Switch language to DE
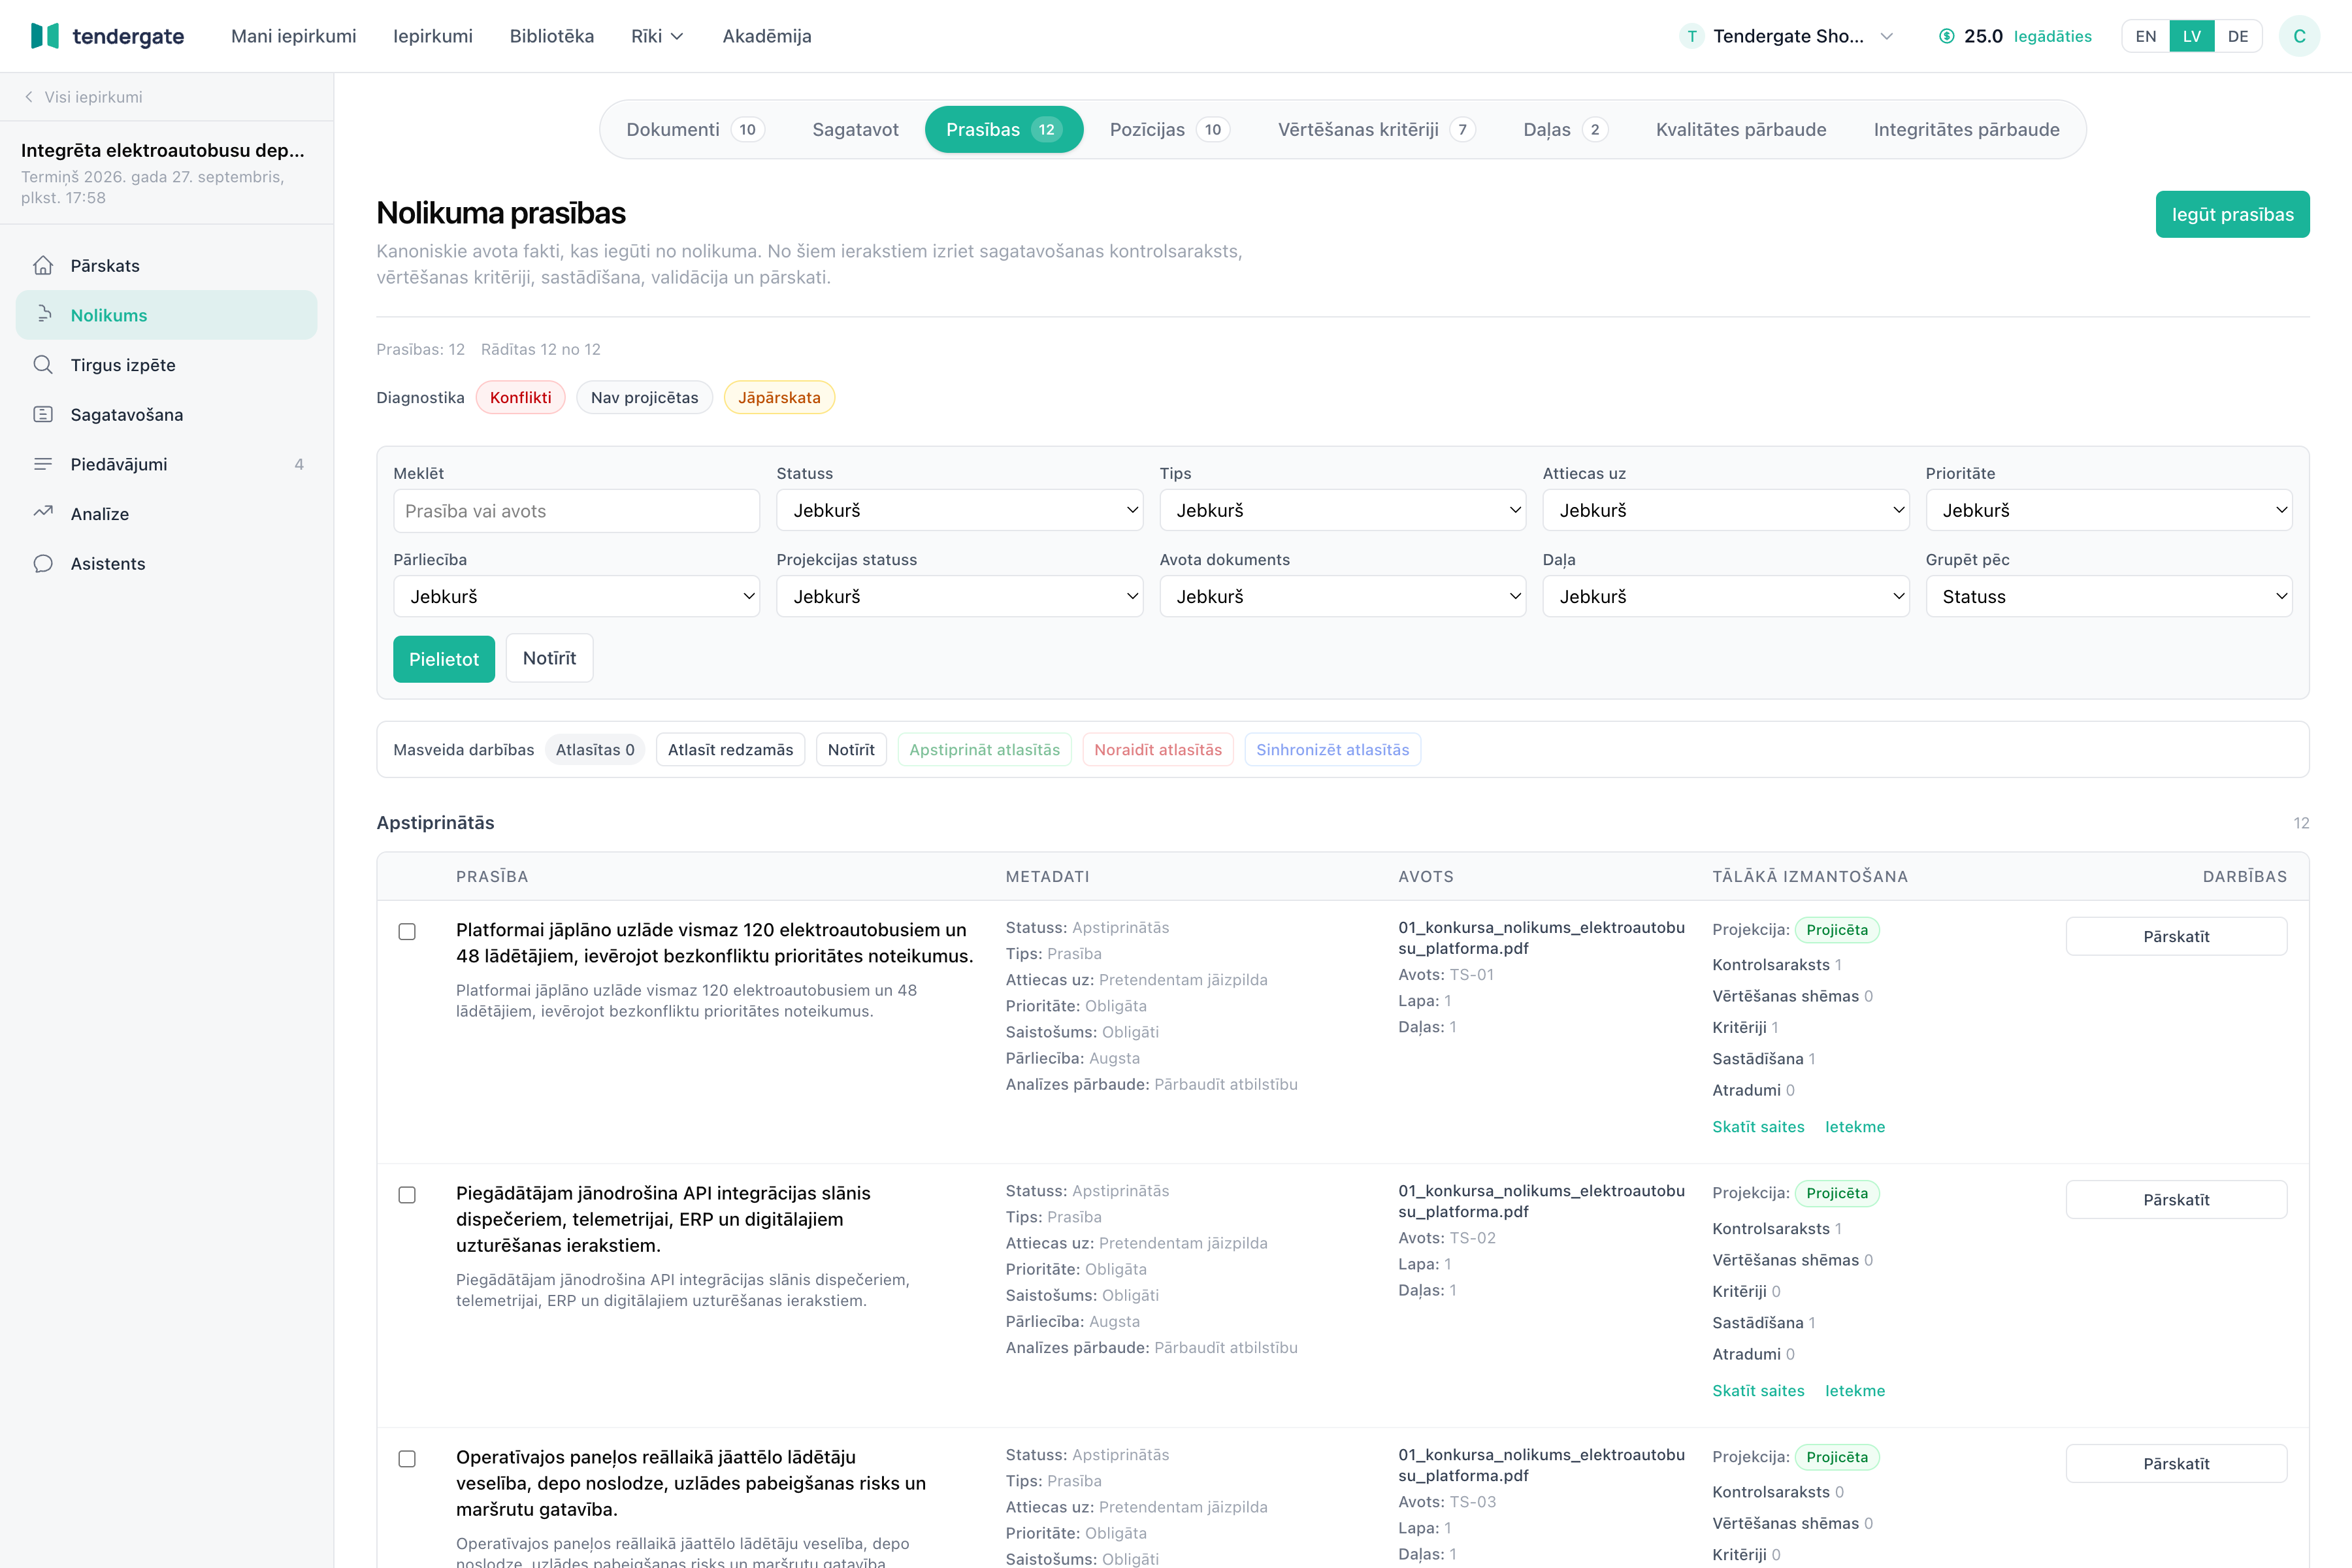 pos(2238,36)
